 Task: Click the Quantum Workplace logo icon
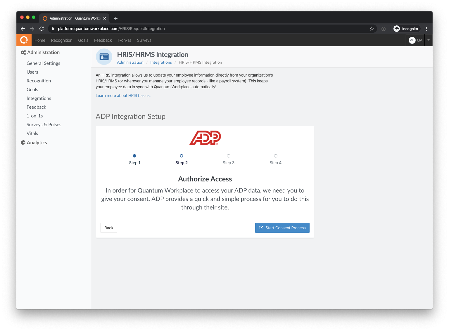(x=24, y=40)
